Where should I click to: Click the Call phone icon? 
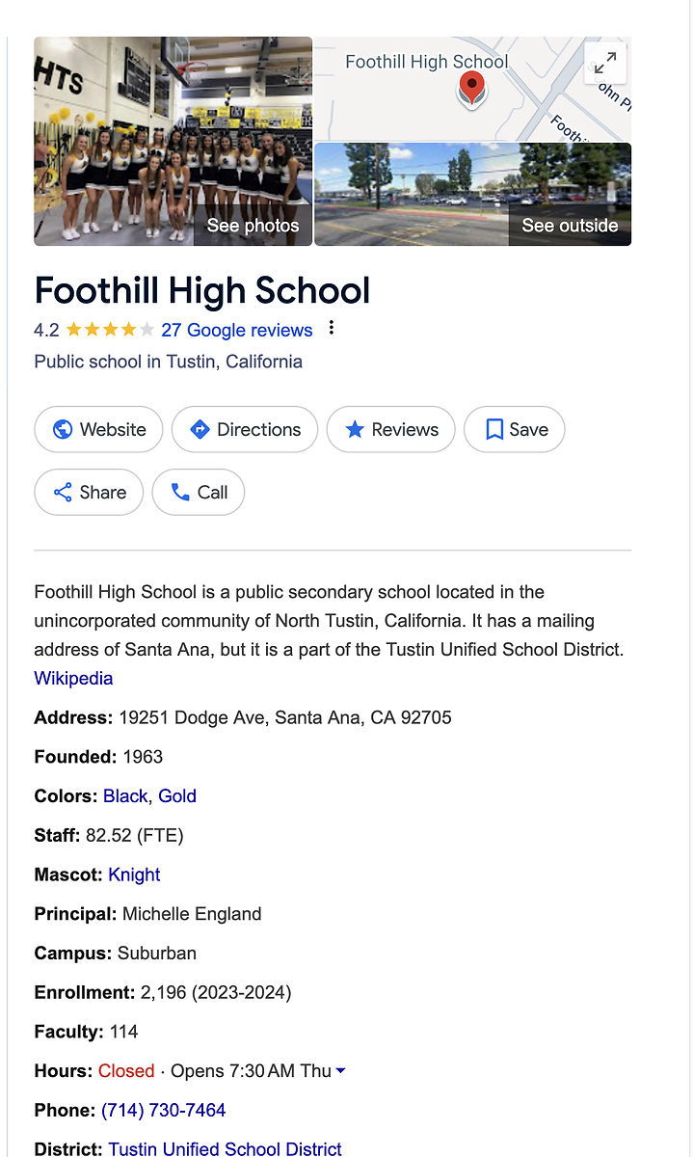tap(180, 493)
